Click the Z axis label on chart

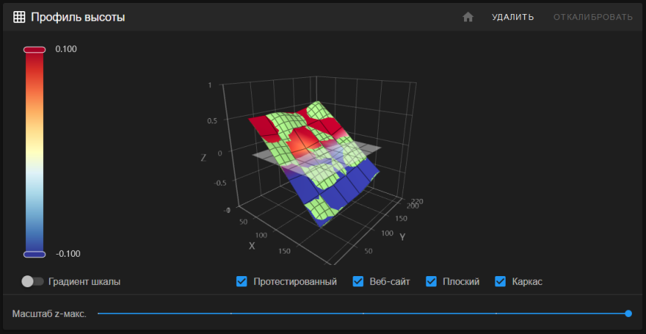[203, 157]
